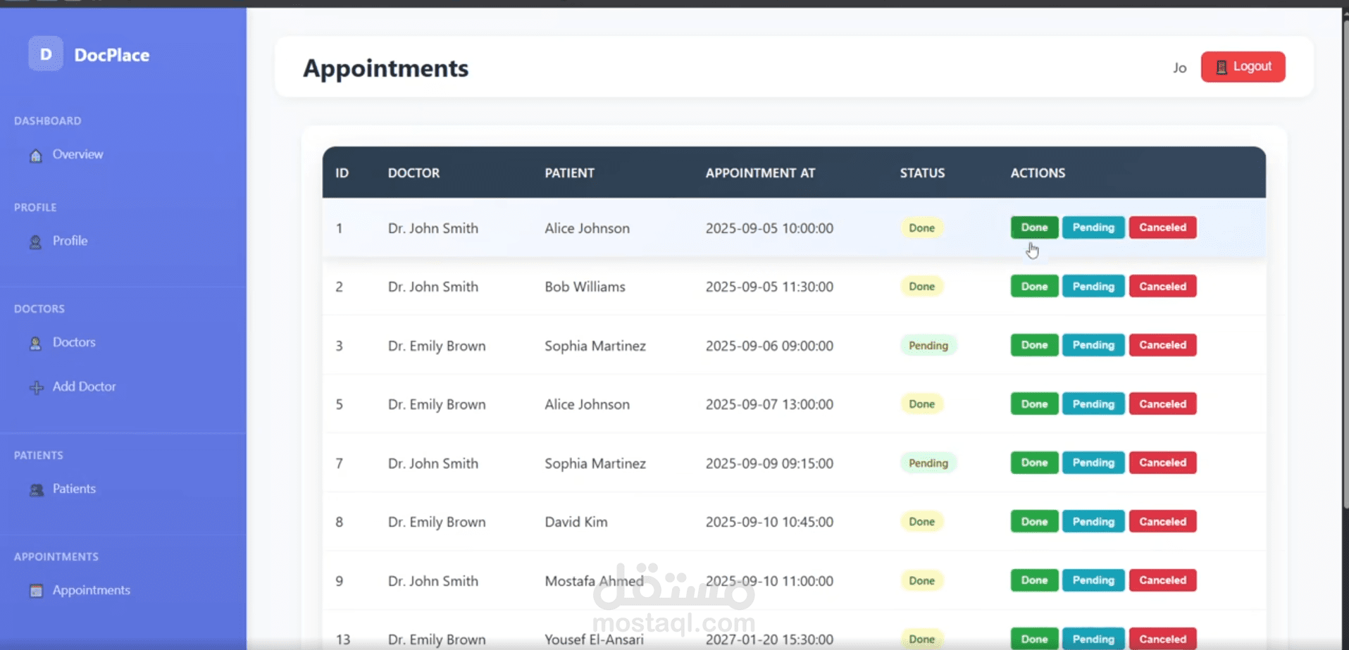Set appointment 3 Sophia Martinez to Pending
The width and height of the screenshot is (1349, 650).
[1093, 345]
